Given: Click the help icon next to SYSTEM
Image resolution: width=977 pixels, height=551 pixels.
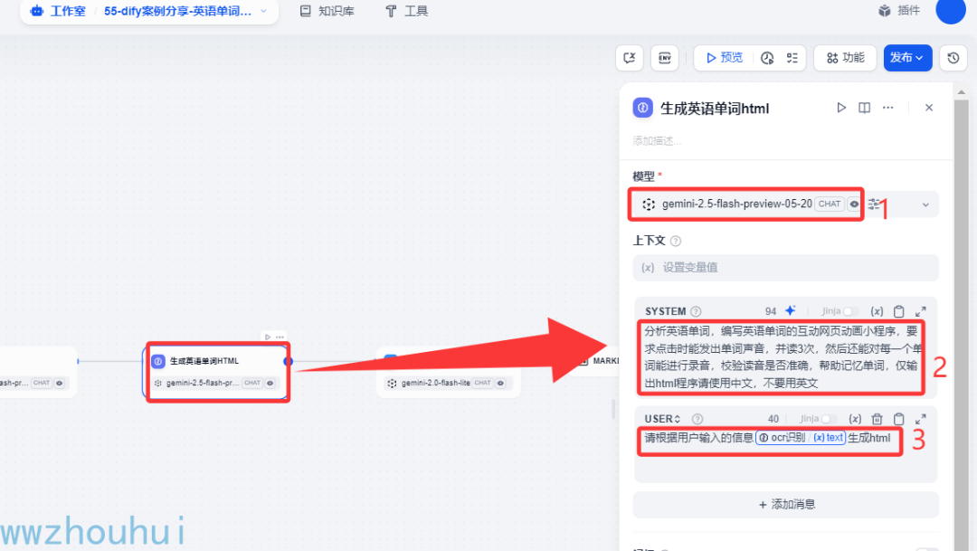Looking at the screenshot, I should [696, 311].
